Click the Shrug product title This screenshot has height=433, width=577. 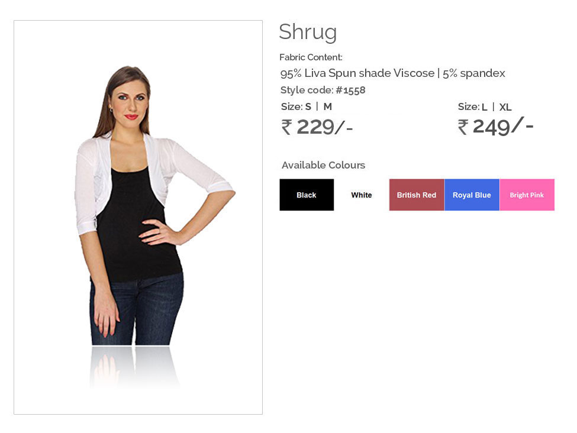tap(308, 32)
